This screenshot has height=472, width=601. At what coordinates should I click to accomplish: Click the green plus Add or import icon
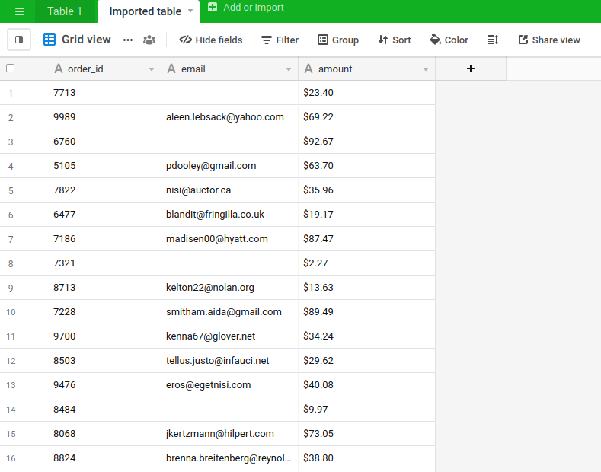[213, 8]
